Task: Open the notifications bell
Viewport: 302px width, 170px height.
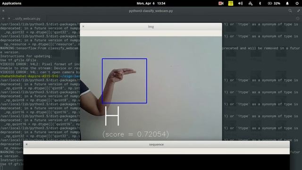Action: click(x=287, y=3)
